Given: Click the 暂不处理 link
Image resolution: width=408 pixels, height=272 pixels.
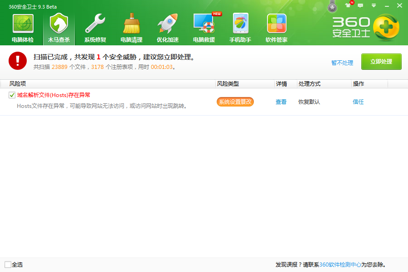Looking at the screenshot, I should click(x=342, y=63).
